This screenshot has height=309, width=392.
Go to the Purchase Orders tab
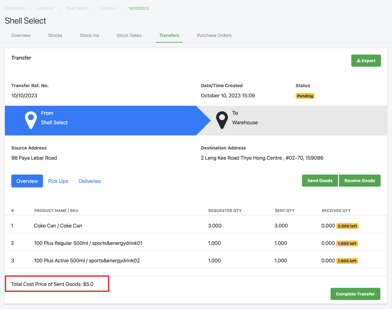coord(214,36)
